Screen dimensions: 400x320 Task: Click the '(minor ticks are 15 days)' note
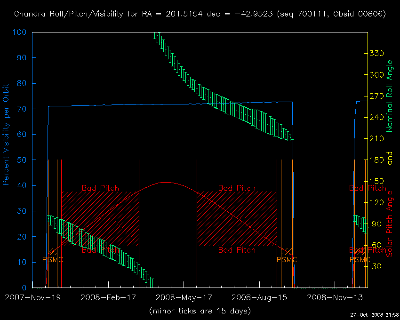point(200,311)
